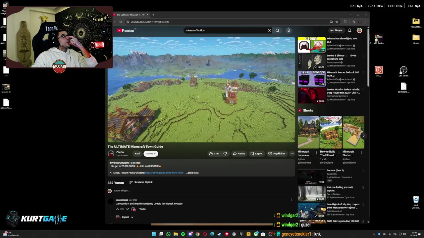The width and height of the screenshot is (424, 238).
Task: Open Zeeno channel name link
Action: 120,152
